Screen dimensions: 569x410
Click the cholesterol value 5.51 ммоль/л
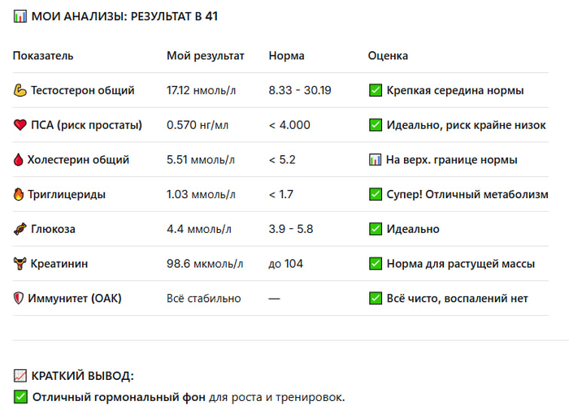[x=201, y=160]
